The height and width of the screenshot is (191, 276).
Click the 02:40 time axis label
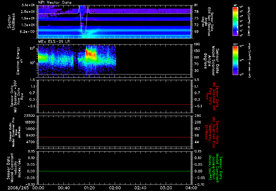point(140,188)
